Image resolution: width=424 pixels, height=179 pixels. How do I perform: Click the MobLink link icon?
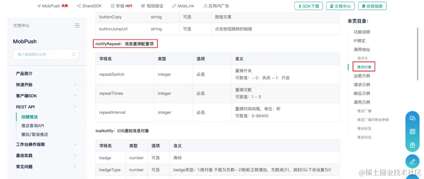pyautogui.click(x=174, y=6)
